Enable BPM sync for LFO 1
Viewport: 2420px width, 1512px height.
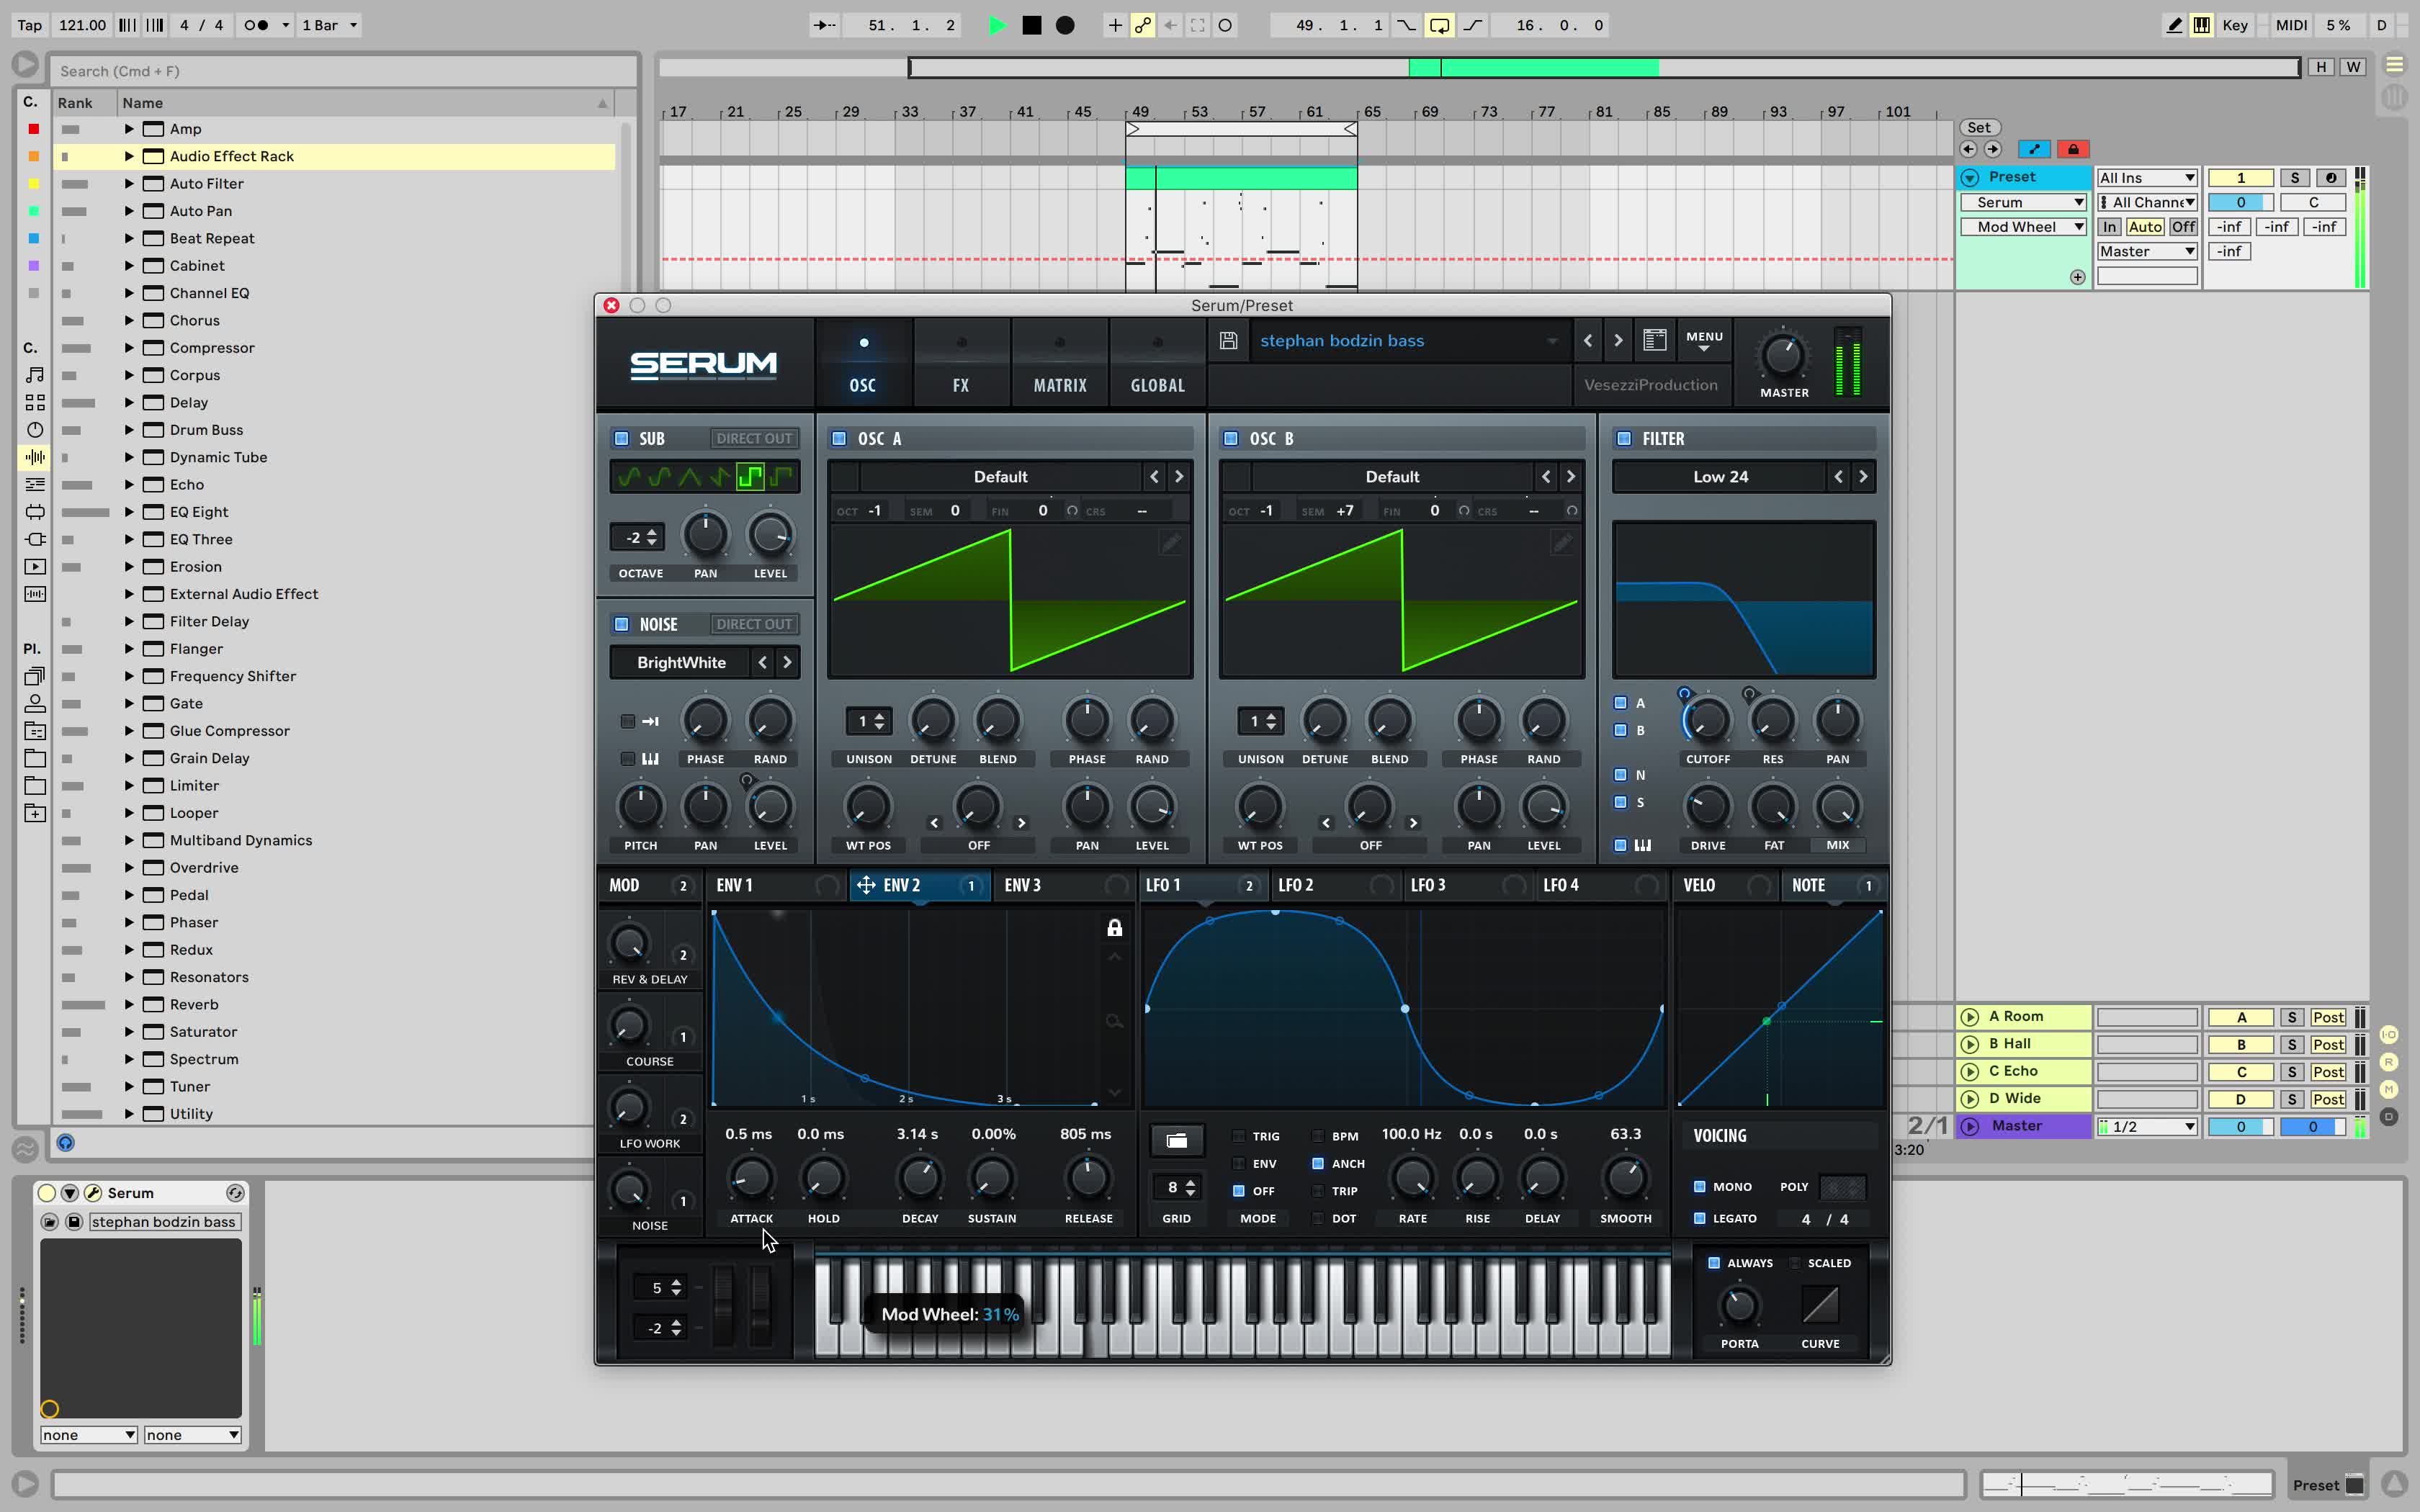[1318, 1136]
